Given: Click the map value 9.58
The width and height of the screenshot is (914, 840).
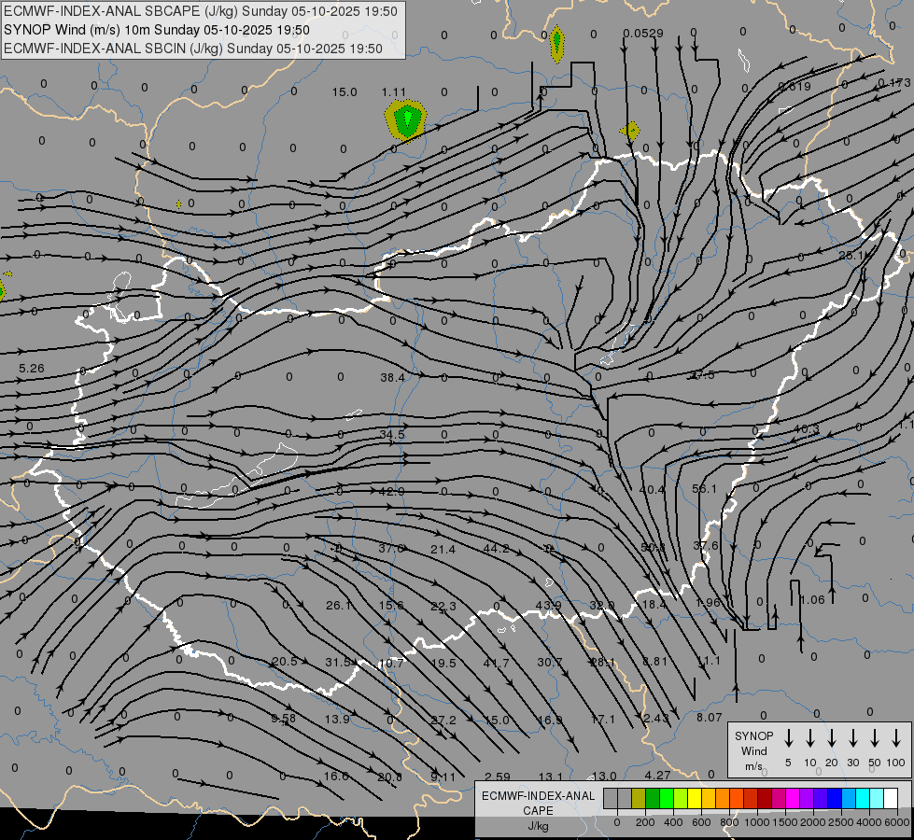Looking at the screenshot, I should pos(283,718).
